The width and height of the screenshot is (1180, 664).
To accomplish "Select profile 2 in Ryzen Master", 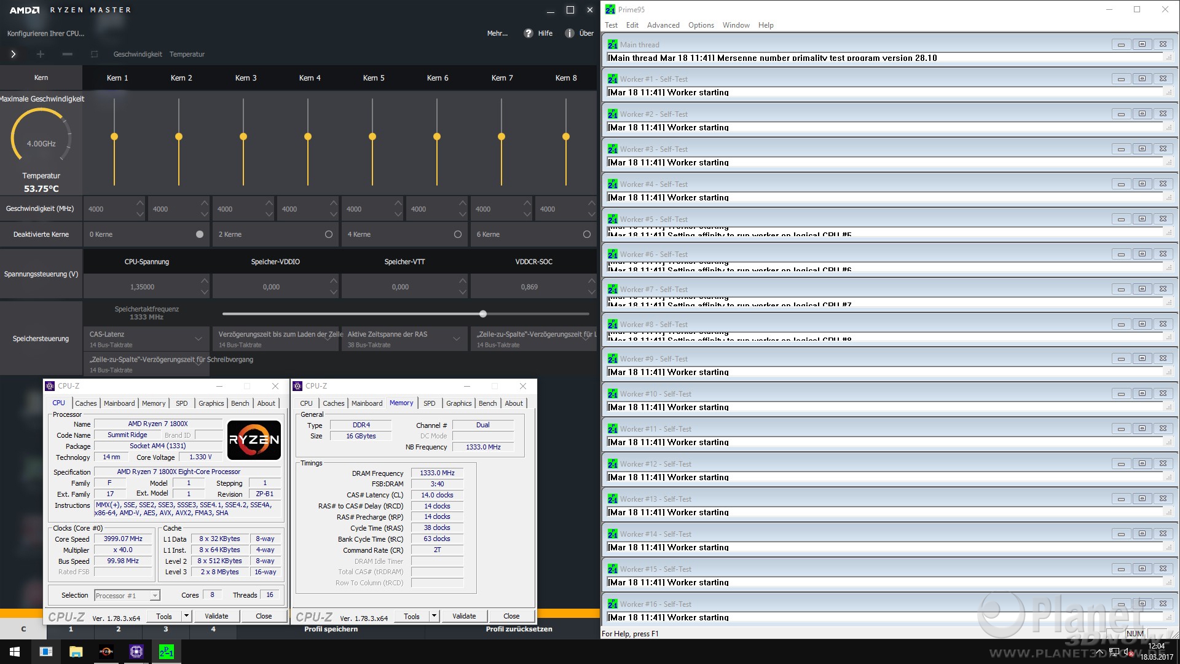I will coord(119,629).
